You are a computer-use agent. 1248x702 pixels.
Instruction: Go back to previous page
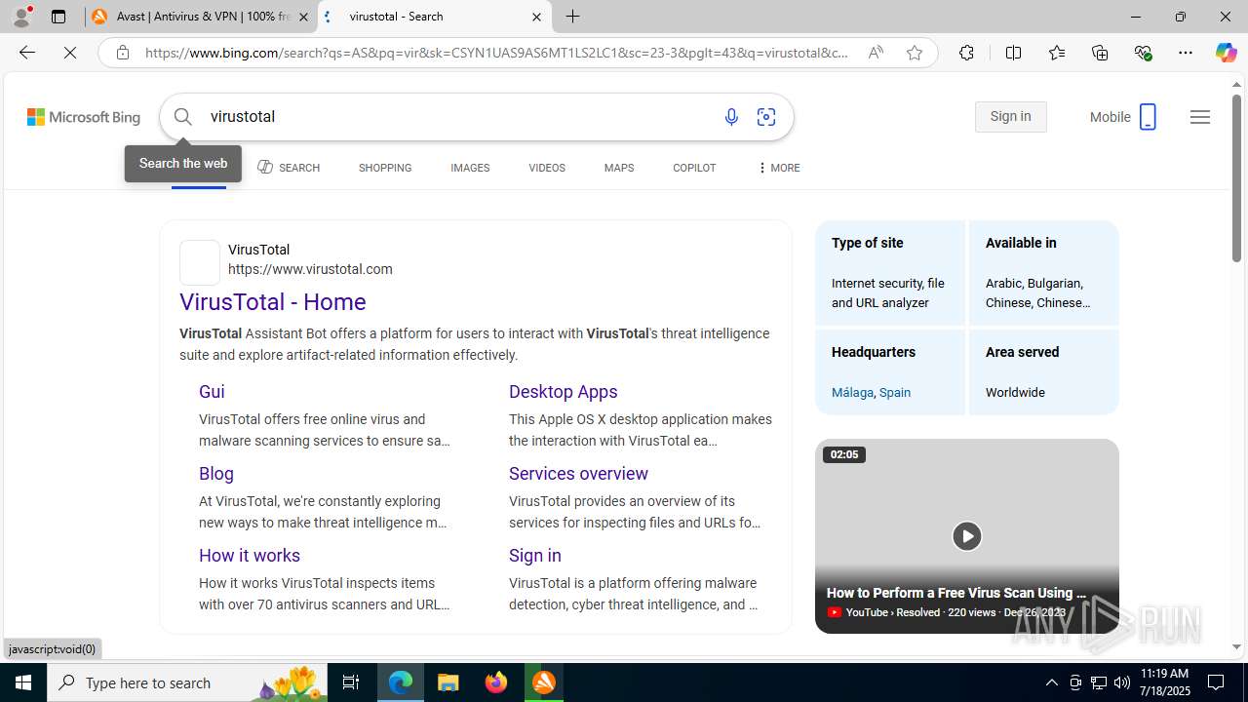click(27, 53)
